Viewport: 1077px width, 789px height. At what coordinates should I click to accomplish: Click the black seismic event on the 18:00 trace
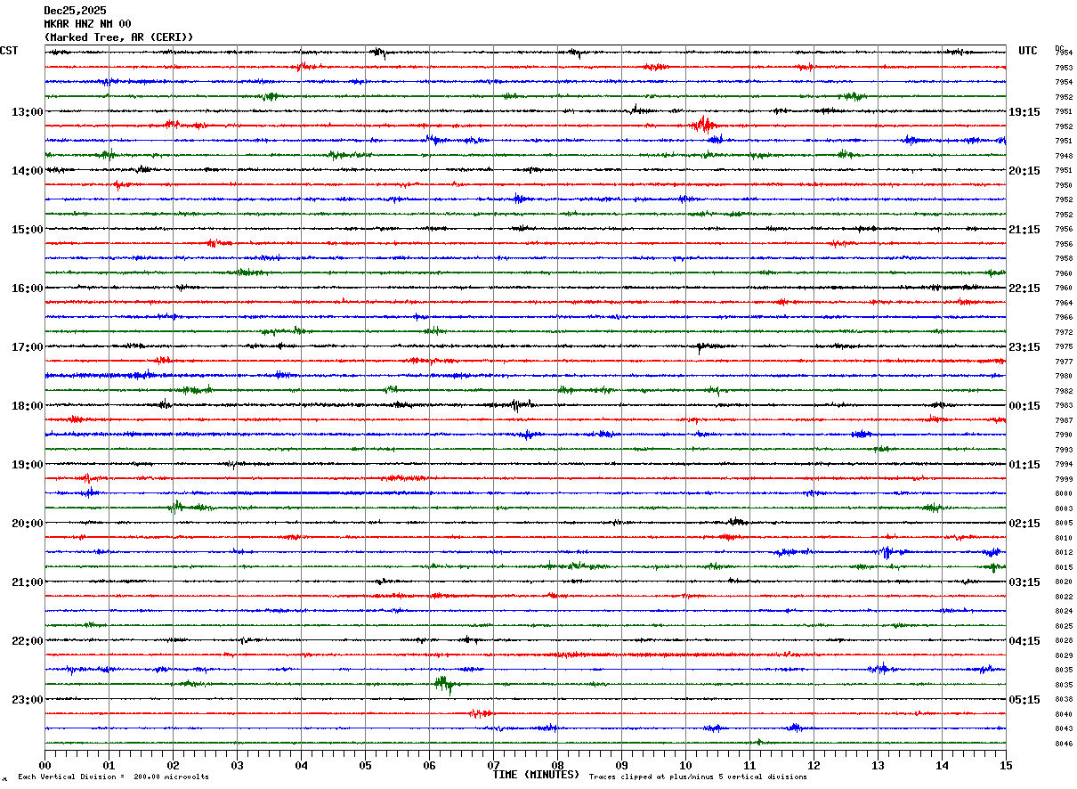[514, 405]
